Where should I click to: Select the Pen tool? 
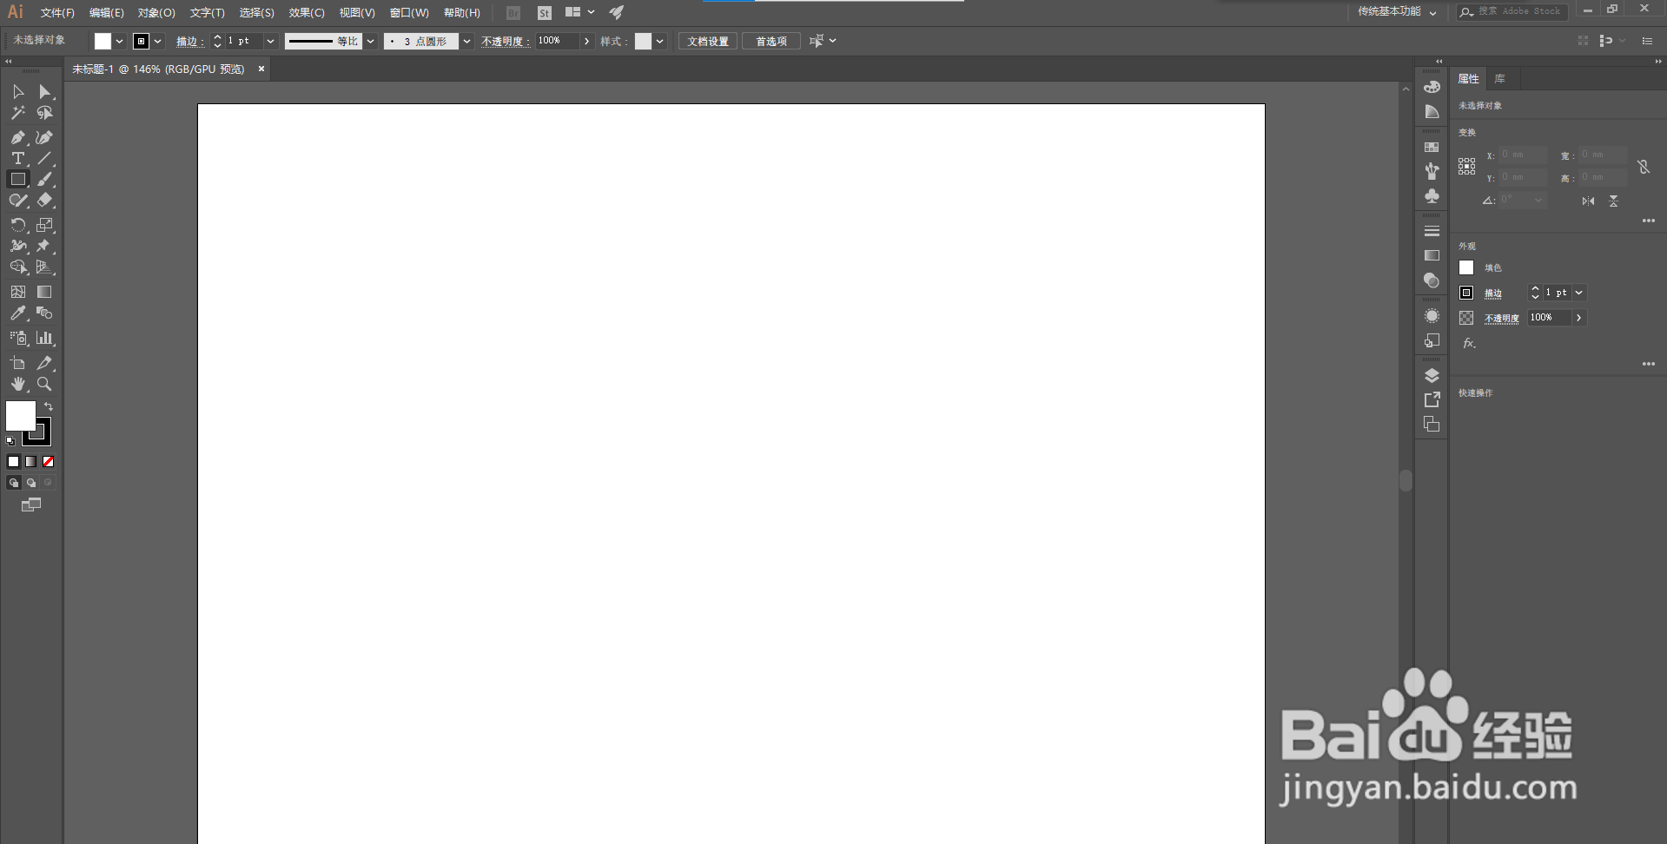coord(18,137)
